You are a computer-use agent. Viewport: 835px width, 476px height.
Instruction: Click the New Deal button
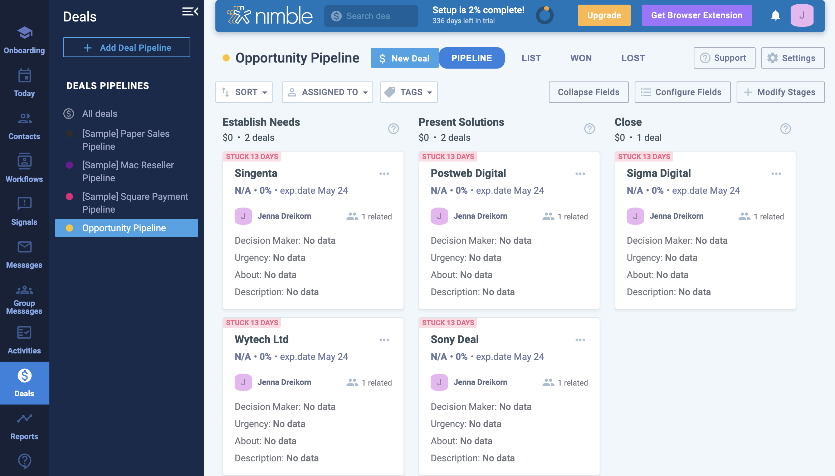tap(405, 58)
